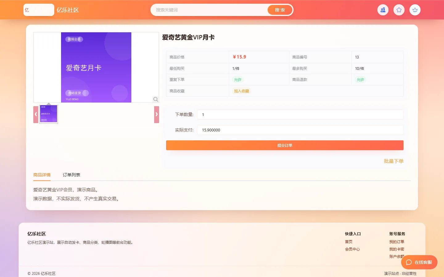The height and width of the screenshot is (277, 444).
Task: Open 我的卡密 footer link
Action: 397,249
